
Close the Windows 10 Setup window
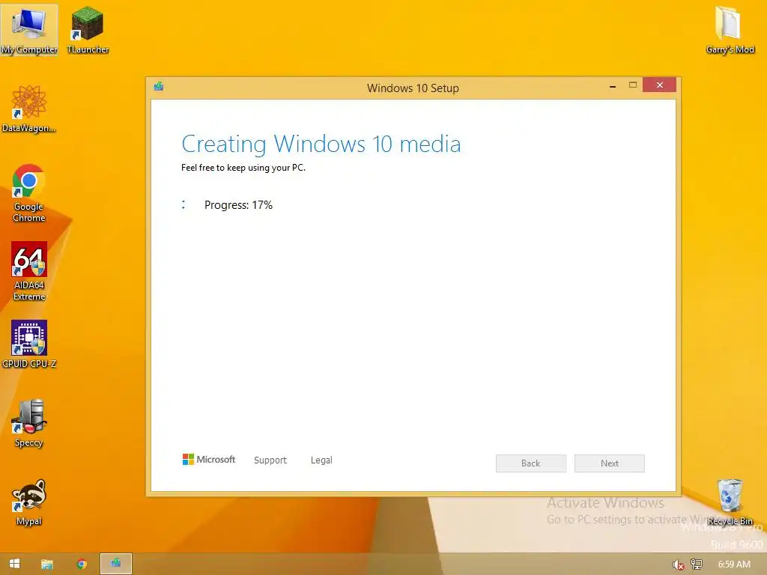tap(659, 85)
